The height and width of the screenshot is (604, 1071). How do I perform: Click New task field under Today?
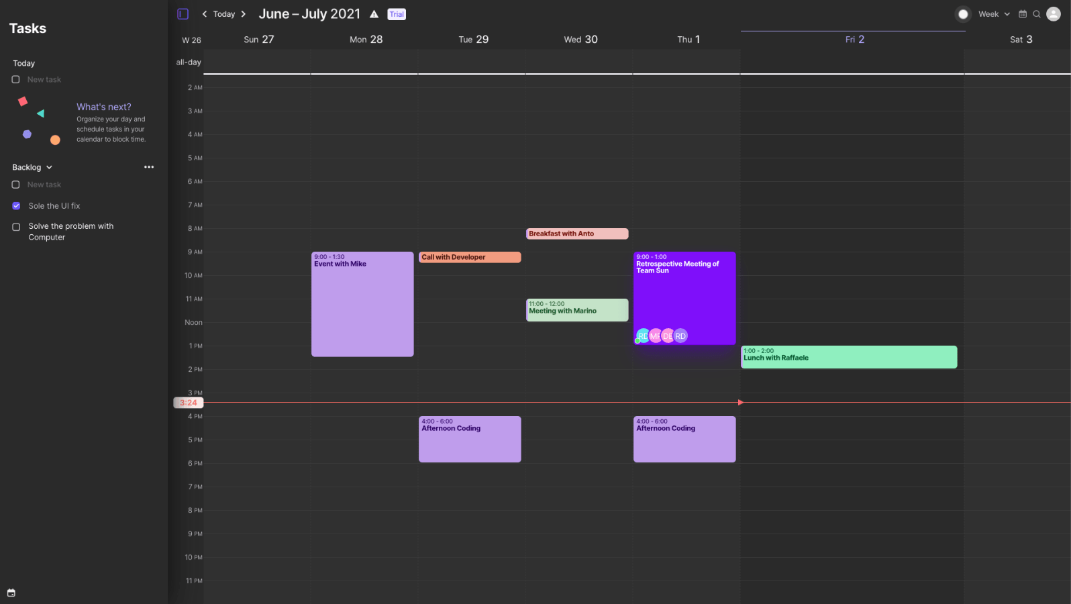[x=44, y=80]
